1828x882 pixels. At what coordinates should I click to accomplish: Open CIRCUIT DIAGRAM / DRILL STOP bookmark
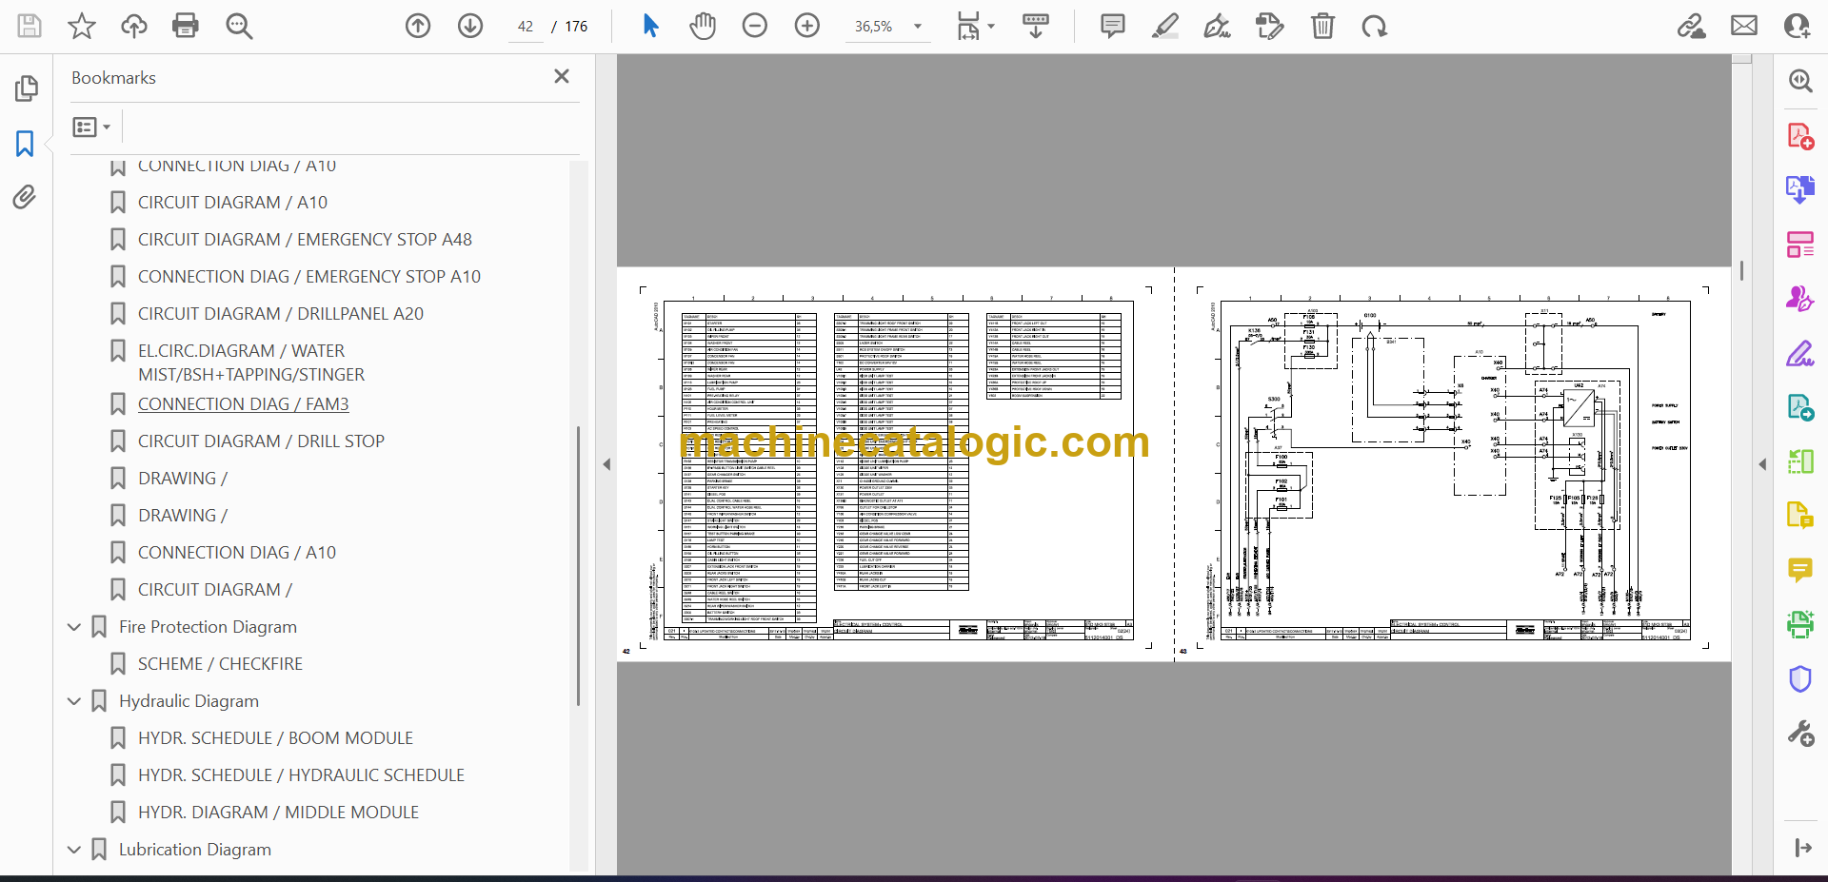(261, 441)
